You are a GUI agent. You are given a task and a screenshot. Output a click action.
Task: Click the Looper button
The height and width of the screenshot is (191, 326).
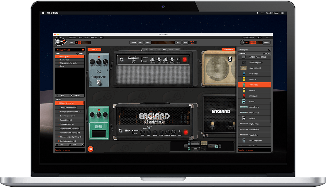coord(267,42)
